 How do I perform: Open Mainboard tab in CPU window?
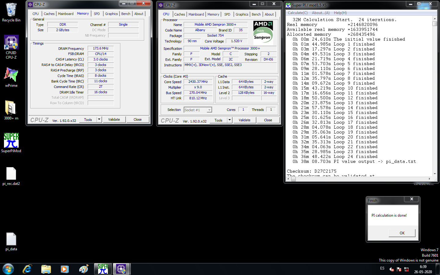(196, 14)
